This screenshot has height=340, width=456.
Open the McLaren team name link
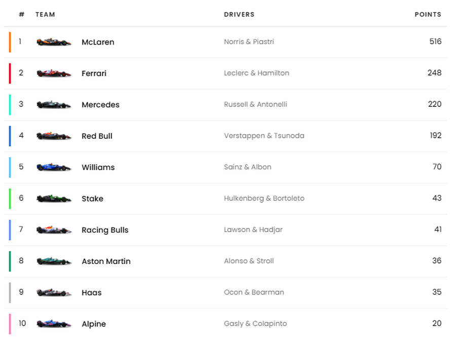98,42
